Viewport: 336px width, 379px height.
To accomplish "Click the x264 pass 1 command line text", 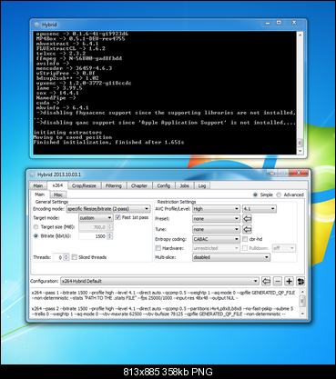I will (163, 295).
